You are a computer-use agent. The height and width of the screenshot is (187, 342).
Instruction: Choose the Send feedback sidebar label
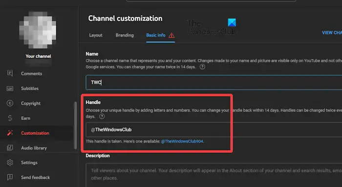(35, 177)
